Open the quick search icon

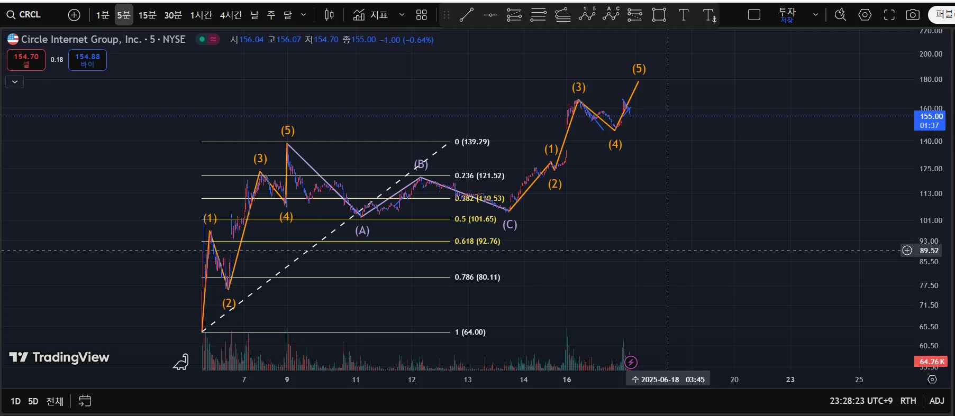(x=840, y=15)
